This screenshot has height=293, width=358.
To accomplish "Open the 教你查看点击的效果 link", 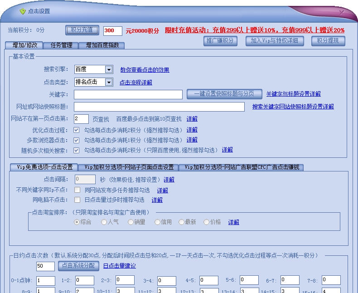I will (145, 70).
